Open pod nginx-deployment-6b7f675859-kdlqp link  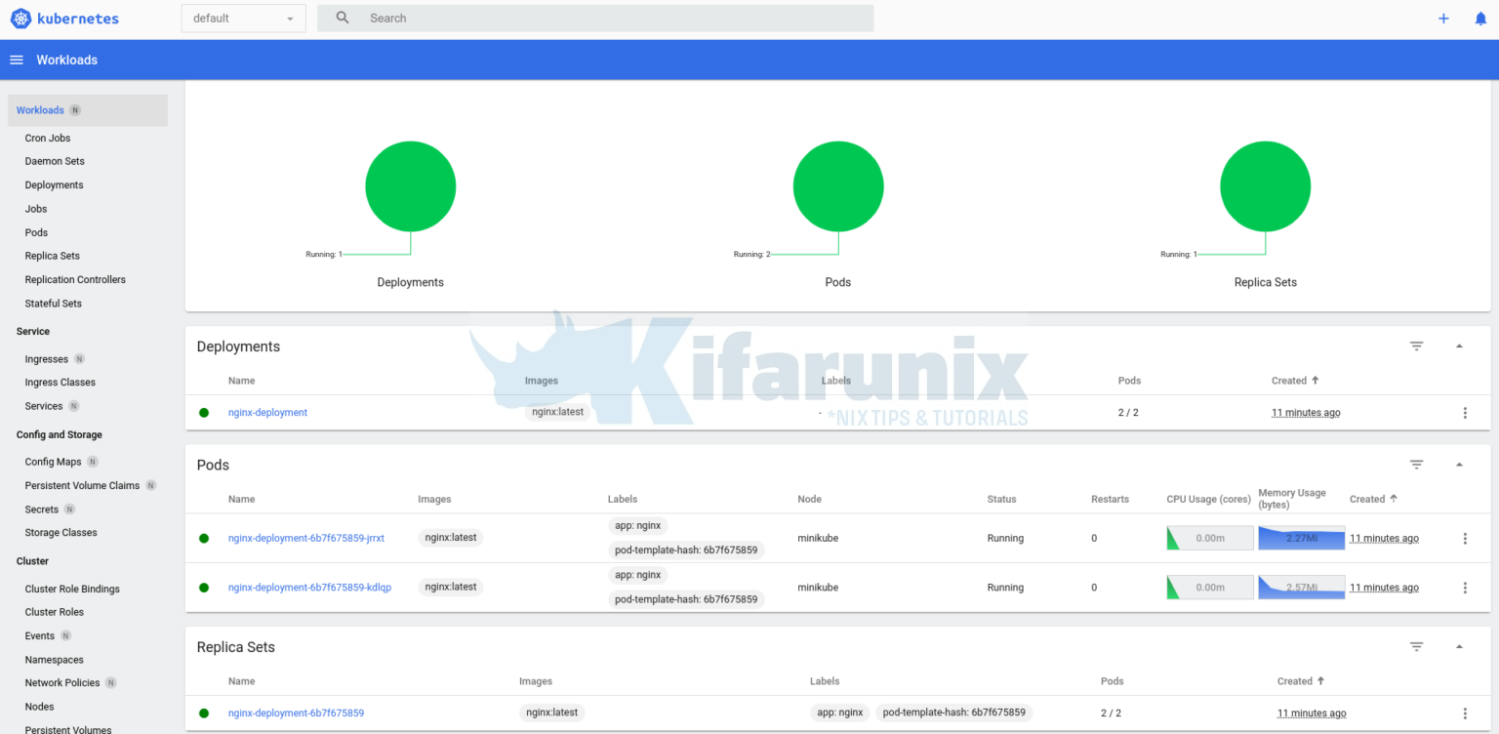click(309, 588)
